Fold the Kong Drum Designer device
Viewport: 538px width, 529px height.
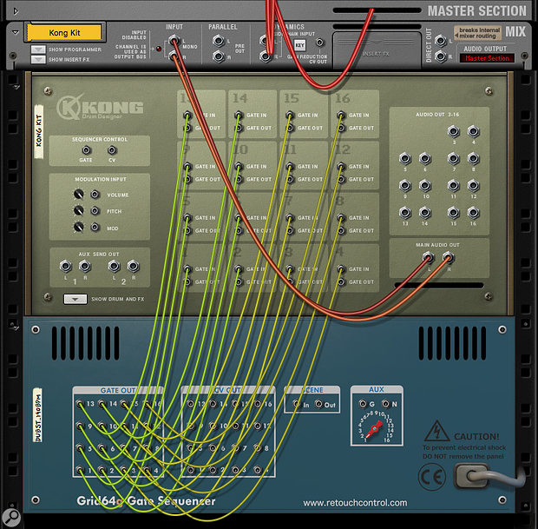point(15,87)
